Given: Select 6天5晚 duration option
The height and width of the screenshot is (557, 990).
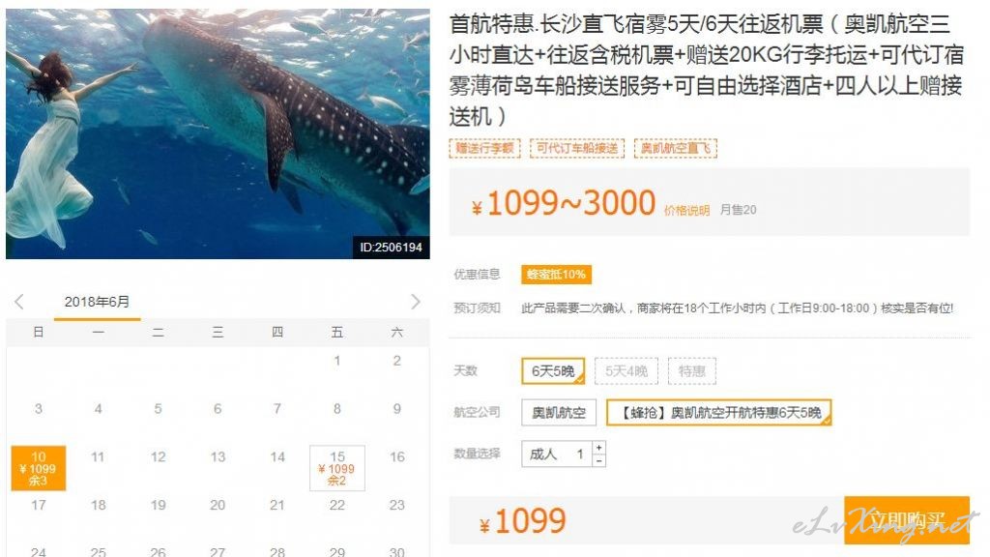Looking at the screenshot, I should click(x=553, y=370).
